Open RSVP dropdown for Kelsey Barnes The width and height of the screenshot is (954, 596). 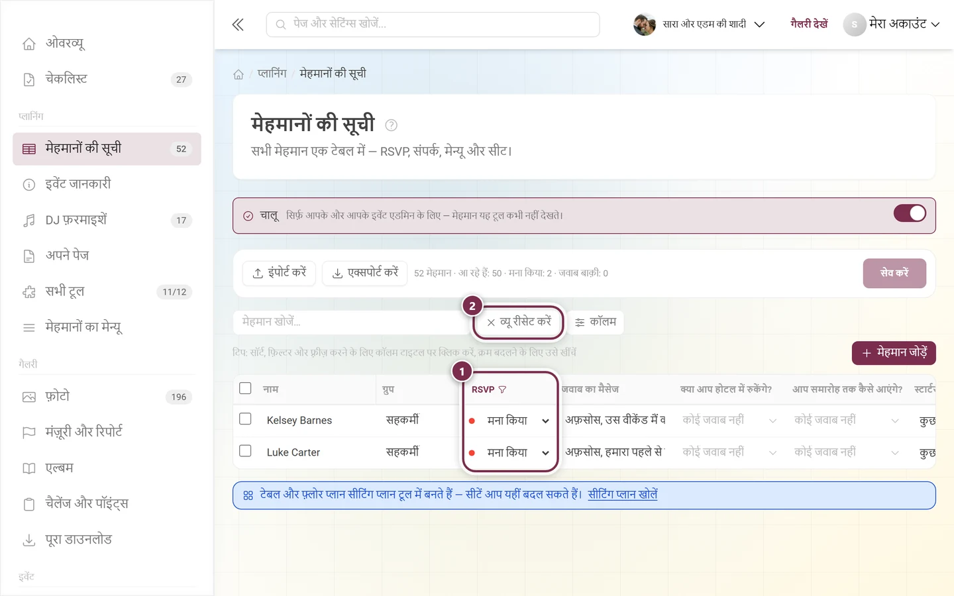509,421
